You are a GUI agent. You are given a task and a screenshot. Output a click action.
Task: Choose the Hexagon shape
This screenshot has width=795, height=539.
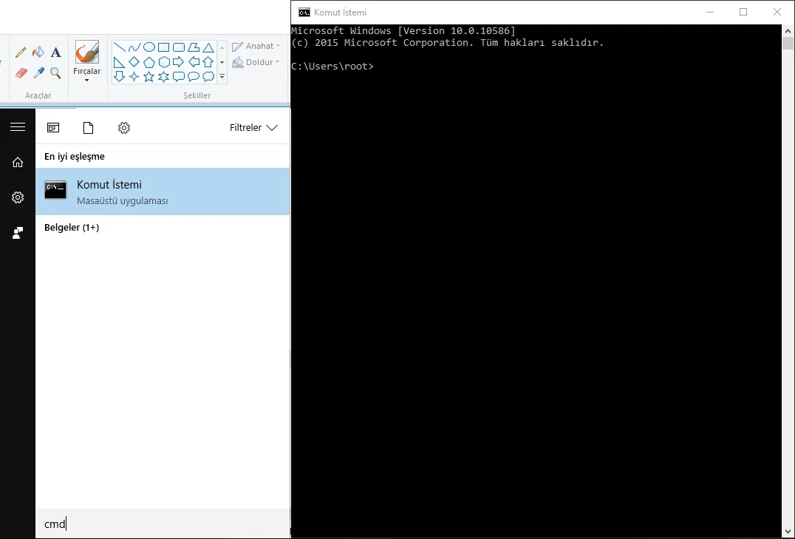[x=164, y=62]
